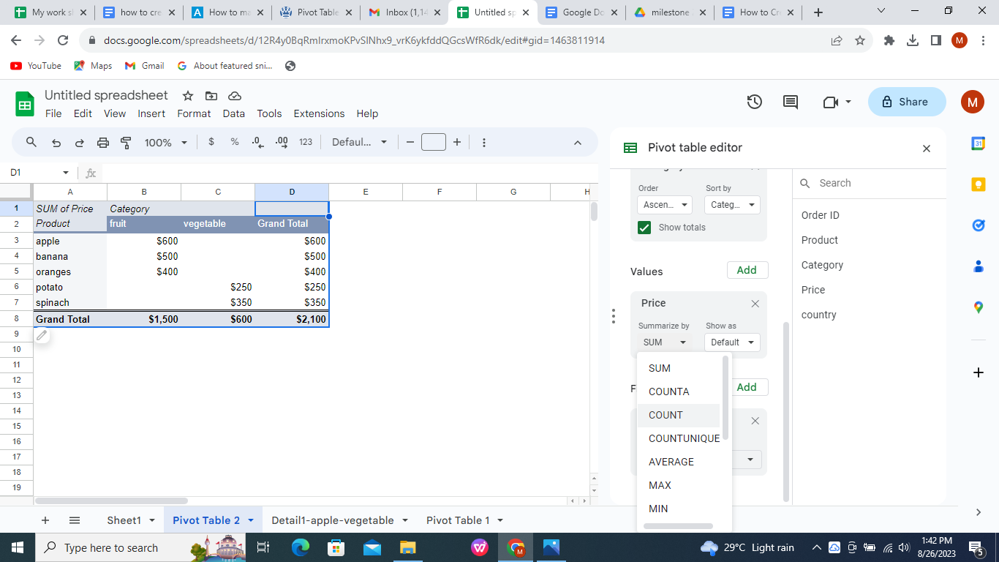Click the Share button
This screenshot has height=562, width=999.
(x=906, y=102)
